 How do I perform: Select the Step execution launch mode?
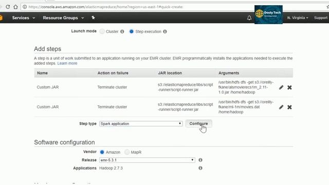click(x=132, y=31)
